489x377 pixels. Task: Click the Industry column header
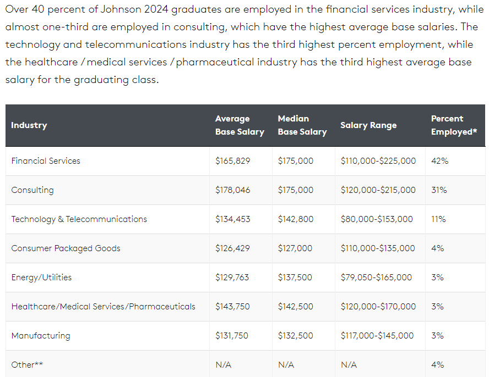pyautogui.click(x=29, y=125)
